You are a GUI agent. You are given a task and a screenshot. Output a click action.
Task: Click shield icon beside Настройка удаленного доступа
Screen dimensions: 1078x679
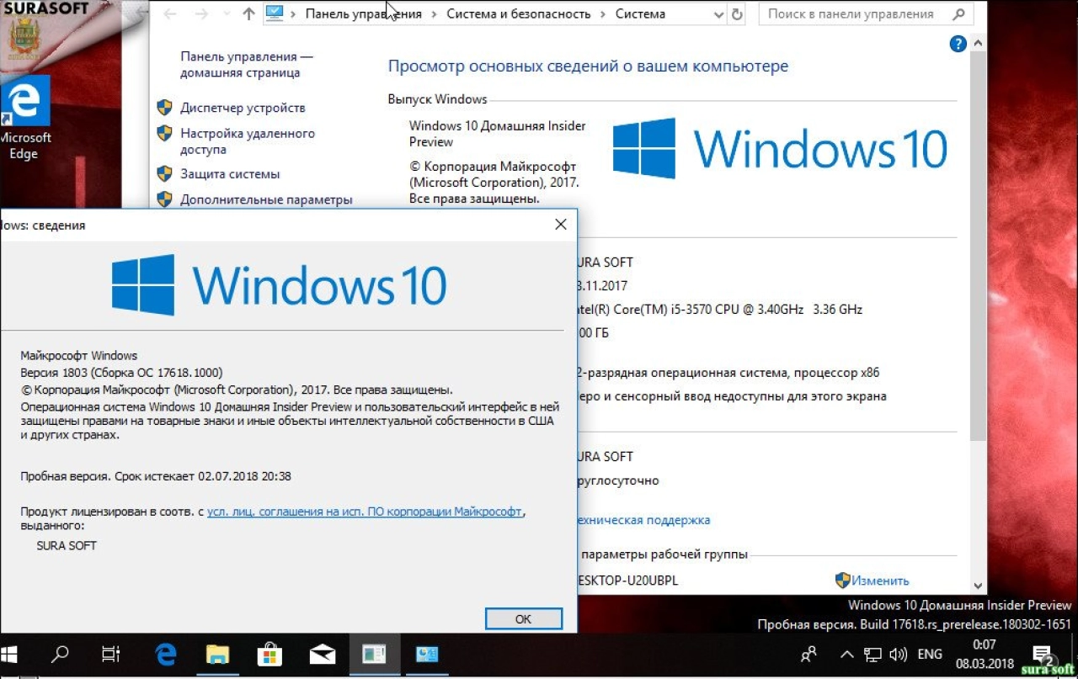point(164,133)
